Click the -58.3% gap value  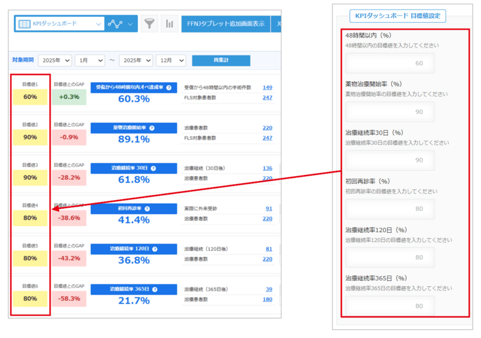69,299
